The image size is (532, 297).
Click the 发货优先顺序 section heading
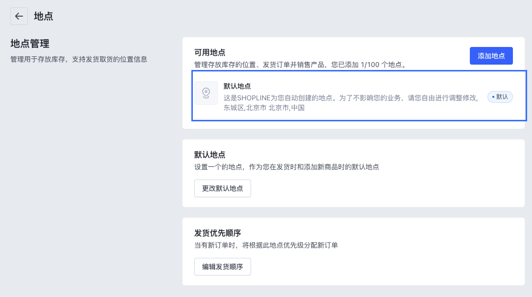(x=217, y=233)
